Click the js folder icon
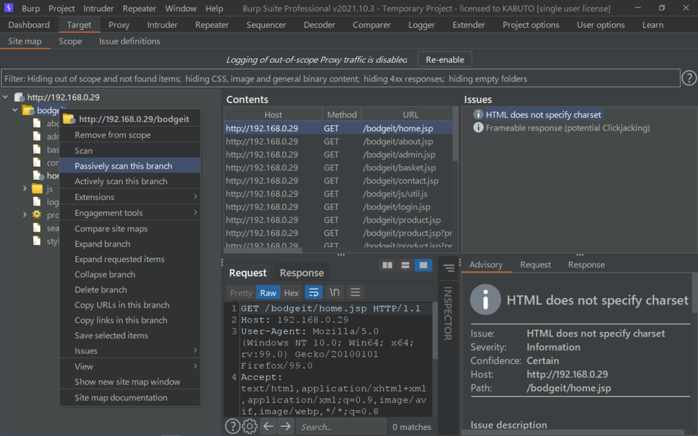This screenshot has height=436, width=698. coord(37,188)
